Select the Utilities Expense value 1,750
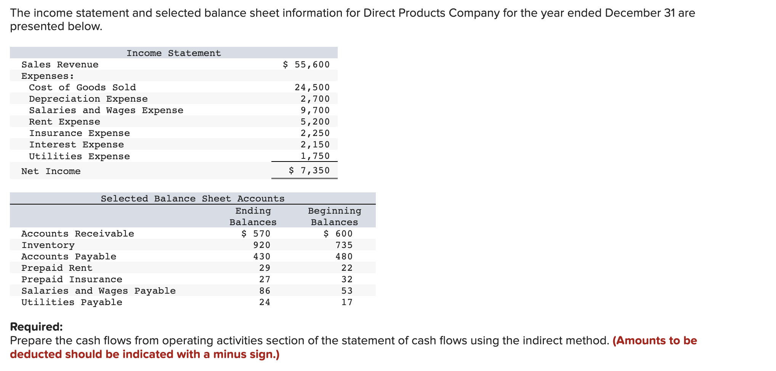 (313, 156)
